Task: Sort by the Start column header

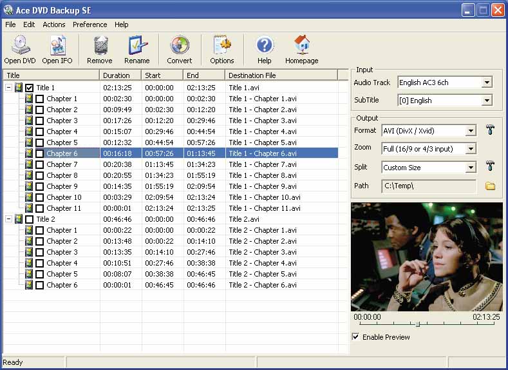Action: pos(162,75)
